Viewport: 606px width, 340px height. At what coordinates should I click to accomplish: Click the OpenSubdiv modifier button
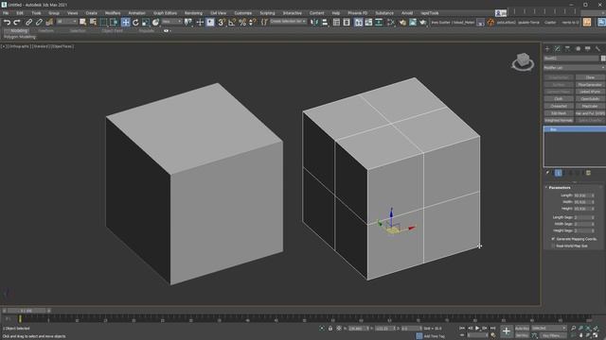tap(590, 98)
